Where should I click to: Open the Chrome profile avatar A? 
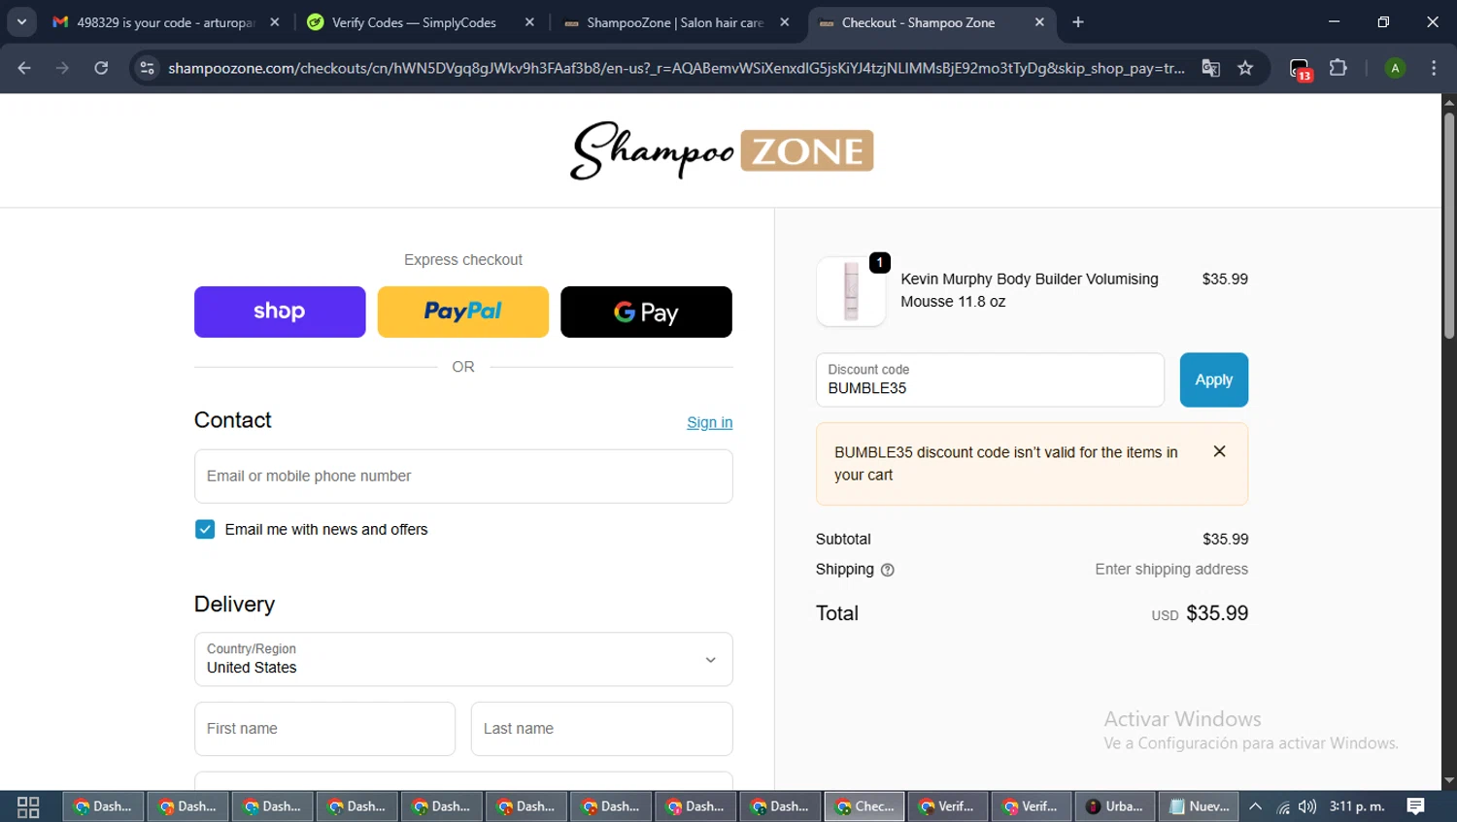[1395, 68]
